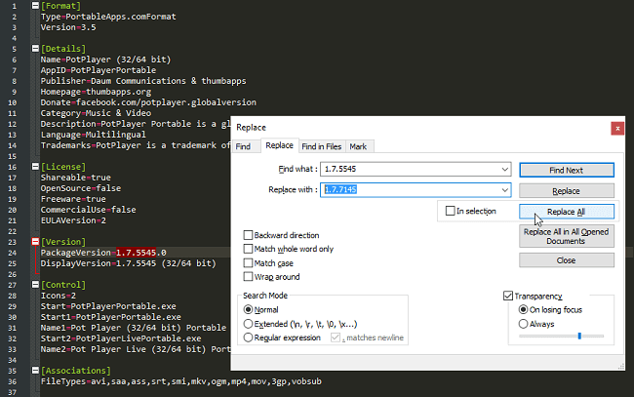Click the Language=Multilingual line

(94, 135)
